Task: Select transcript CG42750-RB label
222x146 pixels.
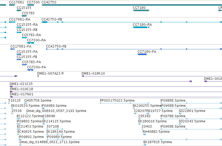Action: 52,19
